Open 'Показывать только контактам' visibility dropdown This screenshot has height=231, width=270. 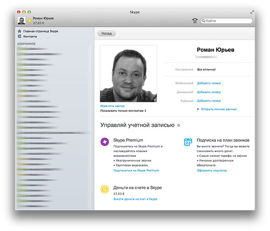[123, 111]
